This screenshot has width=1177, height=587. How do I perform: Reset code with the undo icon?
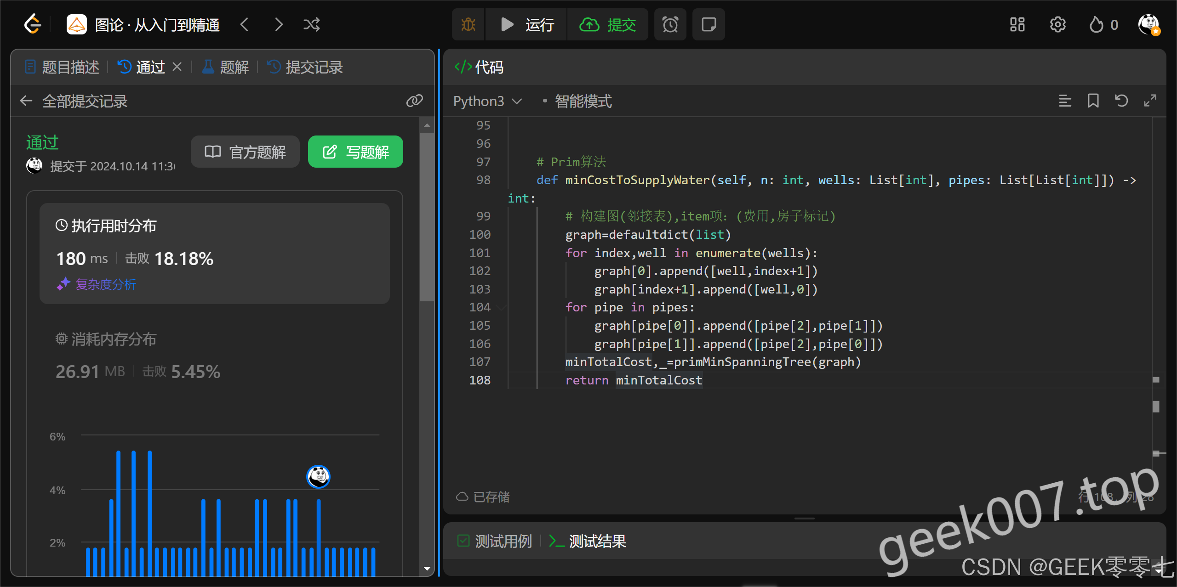coord(1121,101)
